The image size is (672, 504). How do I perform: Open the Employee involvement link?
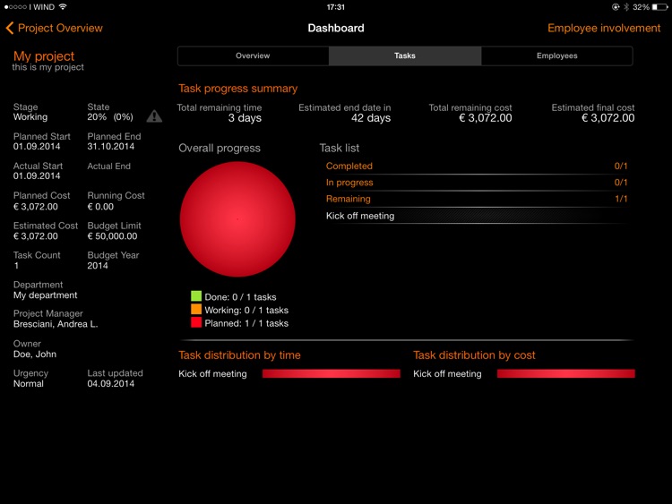(x=604, y=29)
